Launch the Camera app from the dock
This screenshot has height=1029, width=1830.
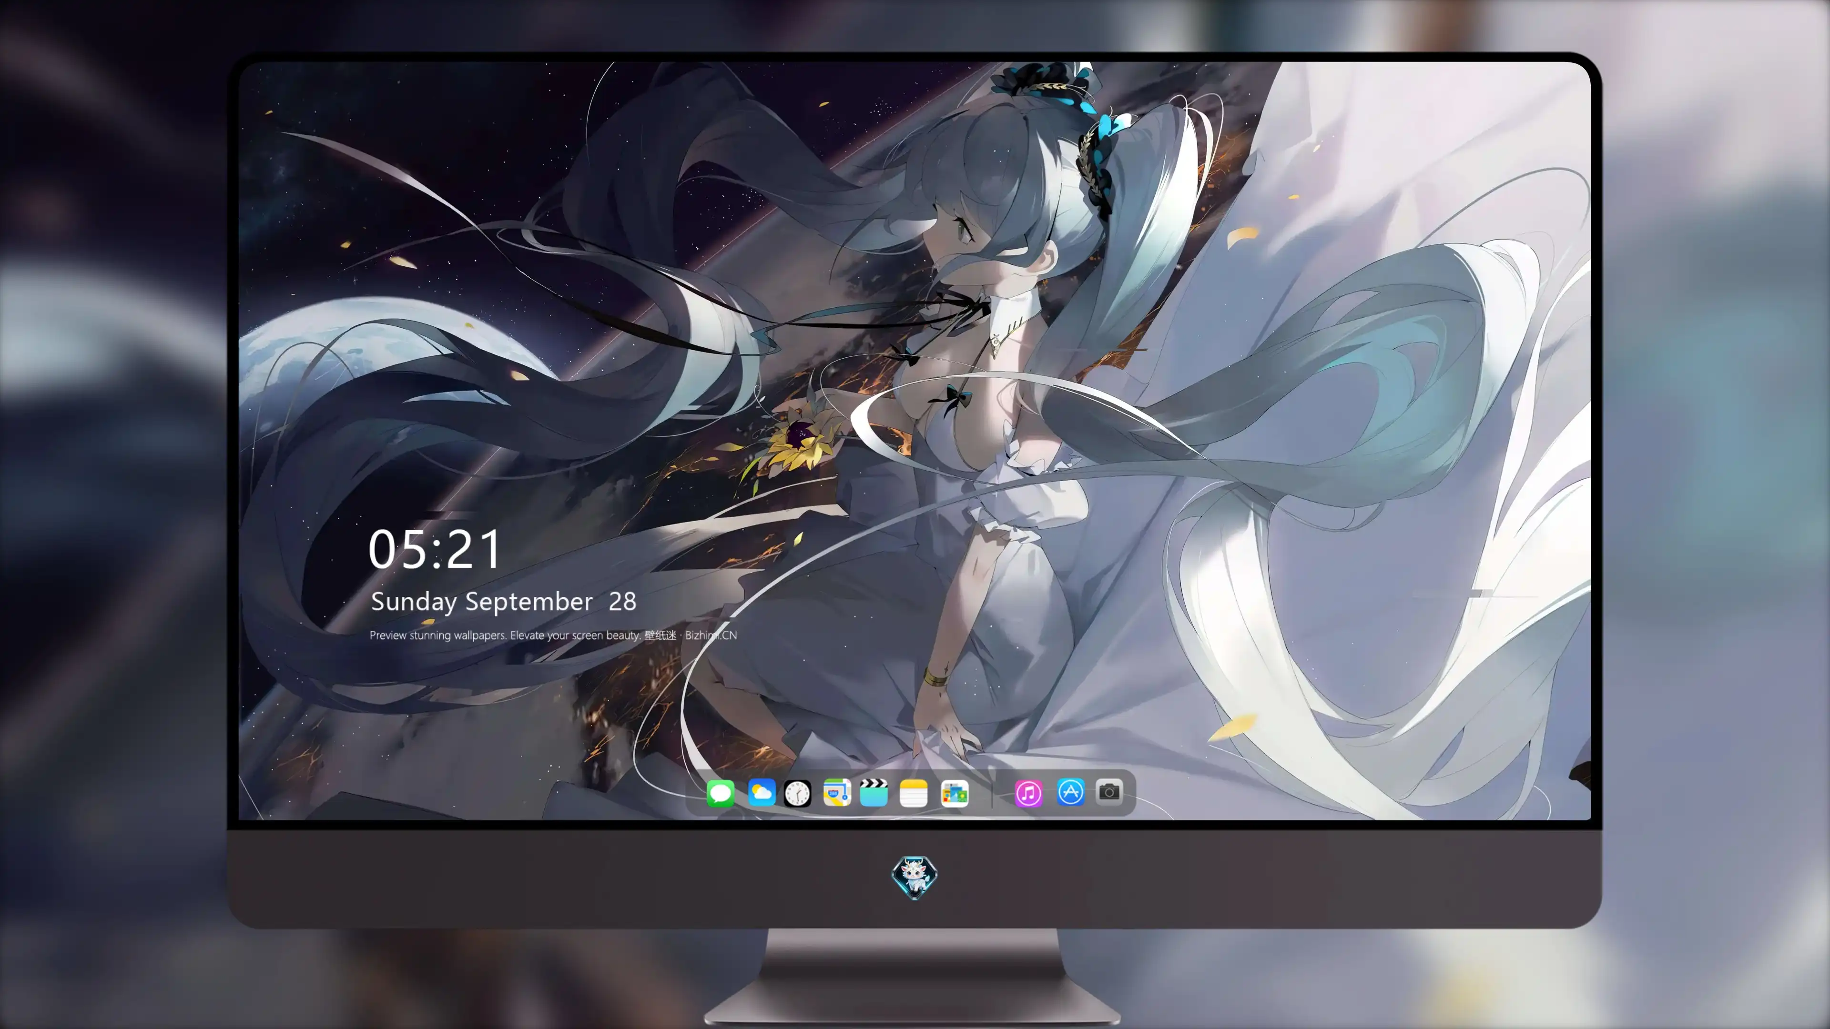point(1109,792)
